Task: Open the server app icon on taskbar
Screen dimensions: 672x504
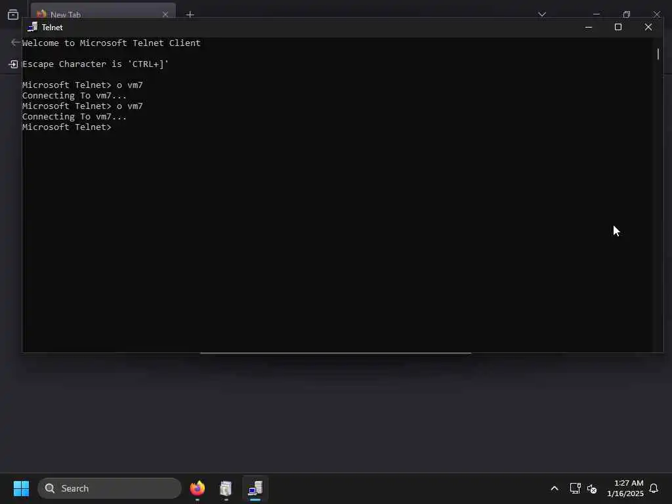Action: click(x=226, y=488)
